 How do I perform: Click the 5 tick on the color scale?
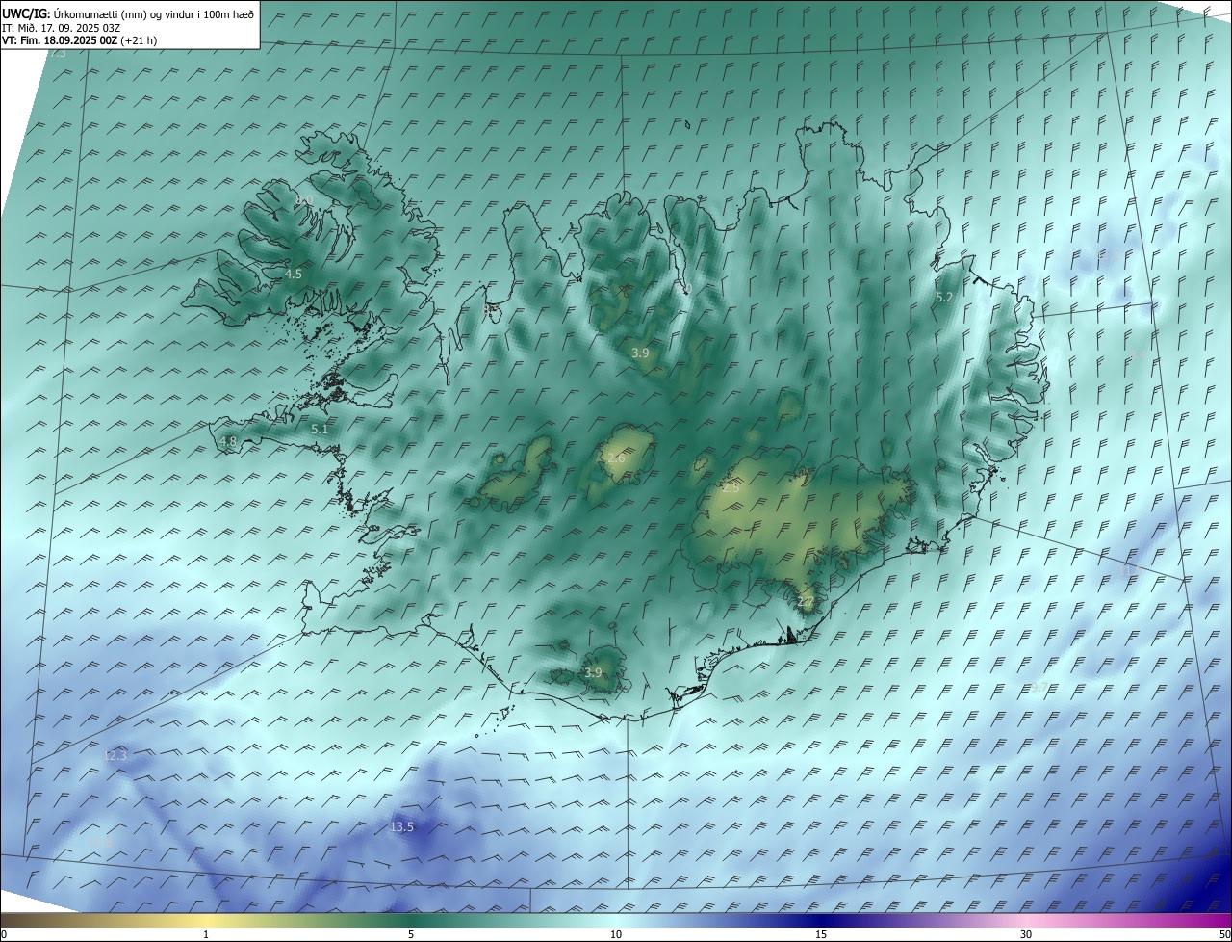[411, 935]
